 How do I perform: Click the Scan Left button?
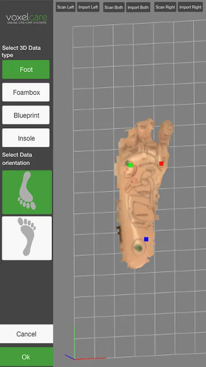66,7
